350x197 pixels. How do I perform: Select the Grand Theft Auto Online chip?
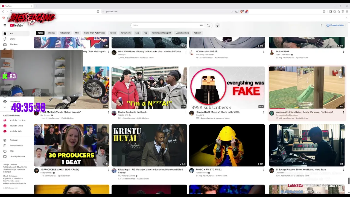(94, 33)
